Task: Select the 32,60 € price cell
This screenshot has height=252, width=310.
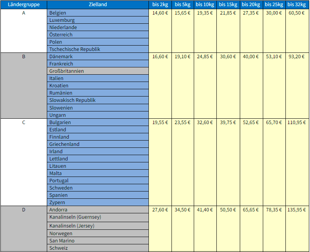Action: [x=205, y=123]
